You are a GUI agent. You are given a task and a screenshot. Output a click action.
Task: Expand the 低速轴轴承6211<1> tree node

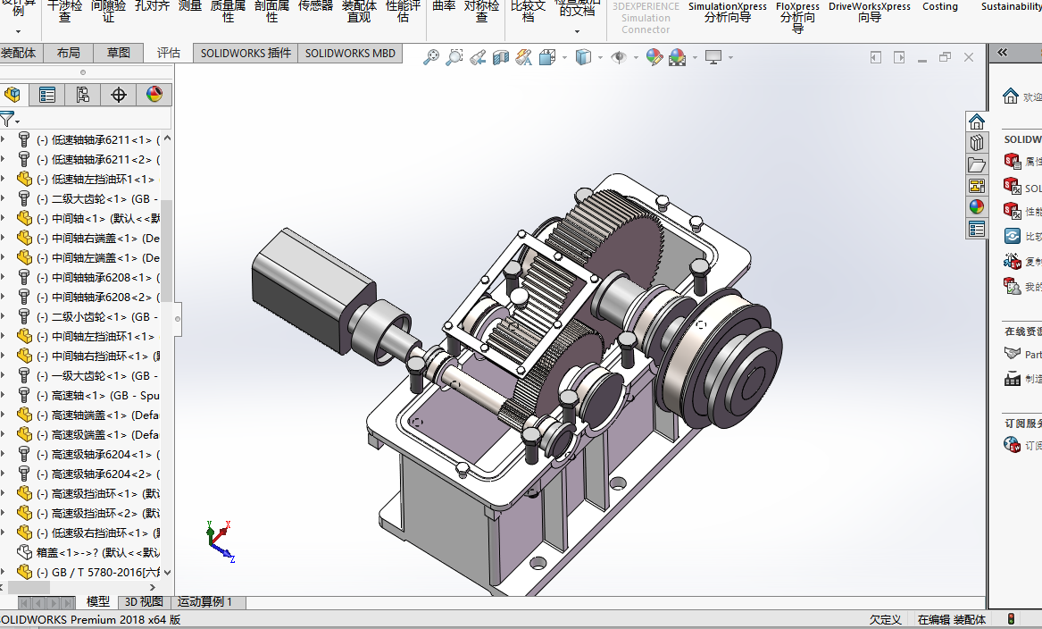tap(4, 139)
